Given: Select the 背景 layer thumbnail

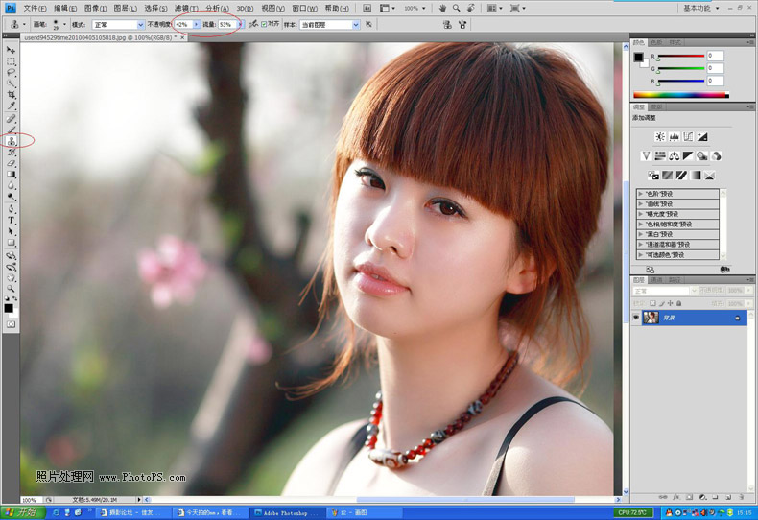Looking at the screenshot, I should 651,318.
